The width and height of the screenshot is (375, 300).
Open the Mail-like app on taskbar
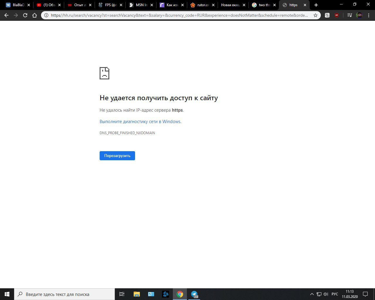(x=151, y=294)
